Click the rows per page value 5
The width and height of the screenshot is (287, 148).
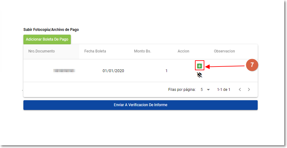pyautogui.click(x=202, y=90)
